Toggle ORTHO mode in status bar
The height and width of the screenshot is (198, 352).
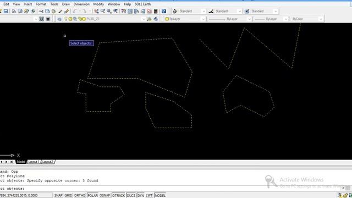click(x=80, y=196)
